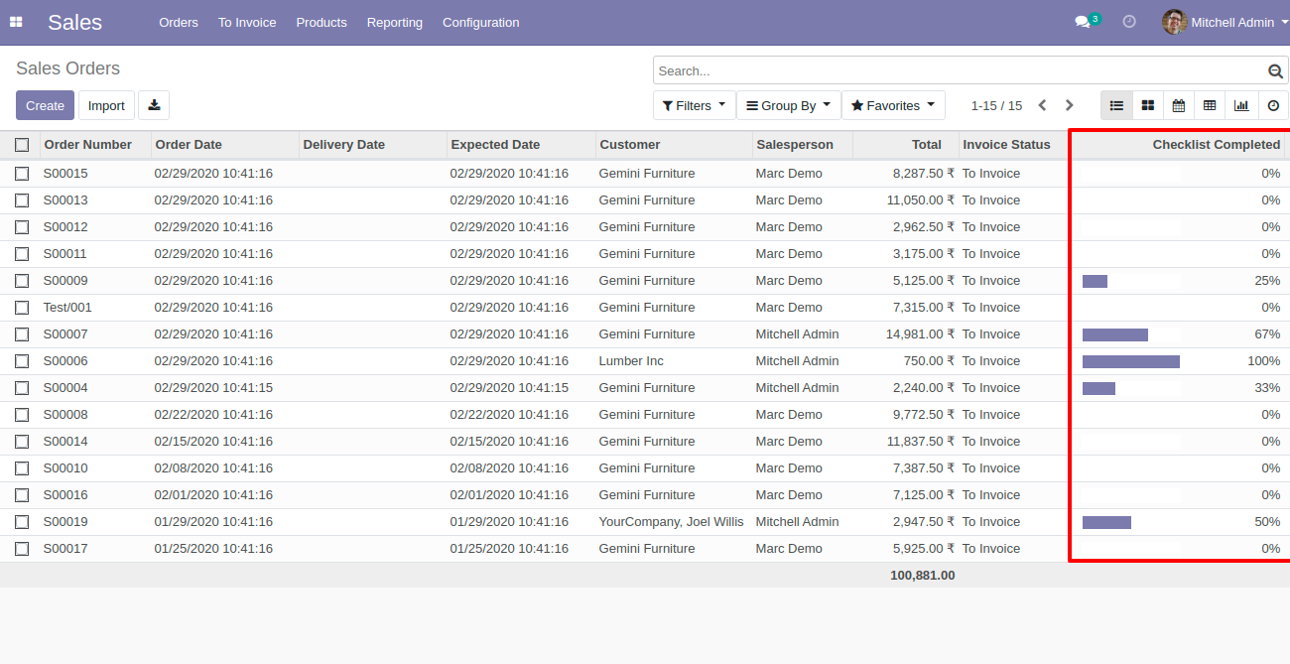This screenshot has height=664, width=1290.
Task: Click the YourCompany, Joel Willis customer cell
Action: coord(671,522)
